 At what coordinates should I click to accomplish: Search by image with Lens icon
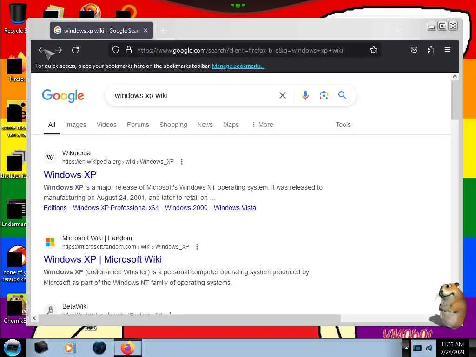pyautogui.click(x=324, y=95)
